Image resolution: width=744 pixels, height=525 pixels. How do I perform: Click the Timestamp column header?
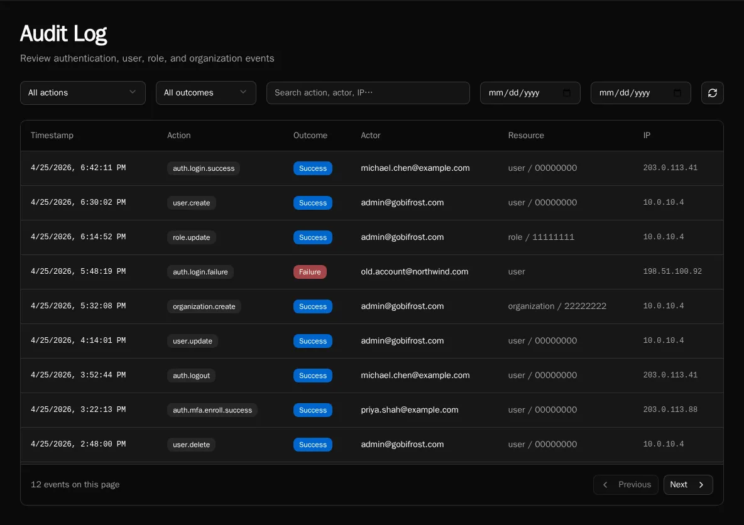pyautogui.click(x=52, y=135)
